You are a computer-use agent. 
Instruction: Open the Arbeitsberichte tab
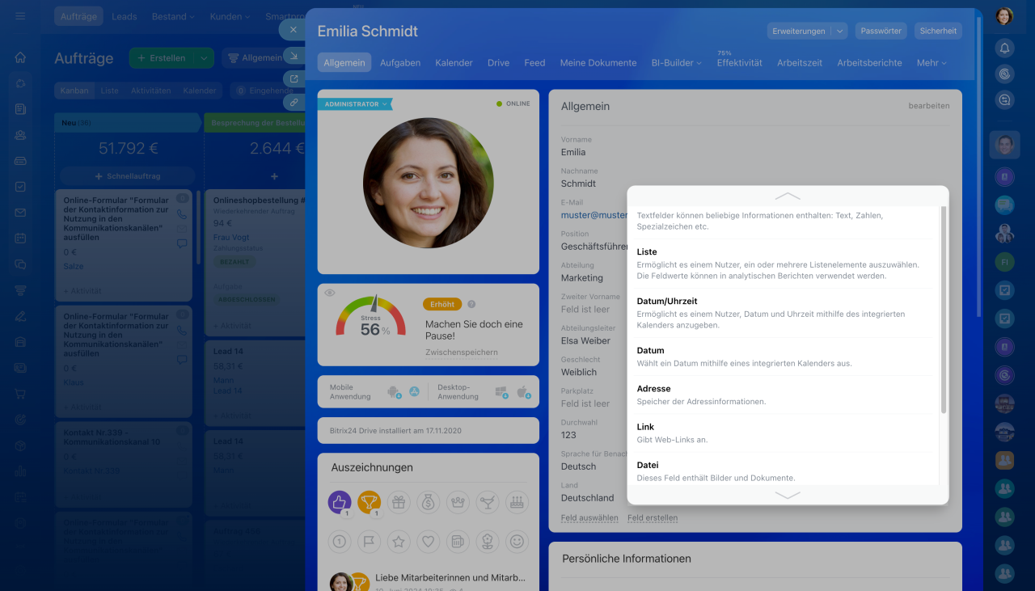tap(869, 62)
